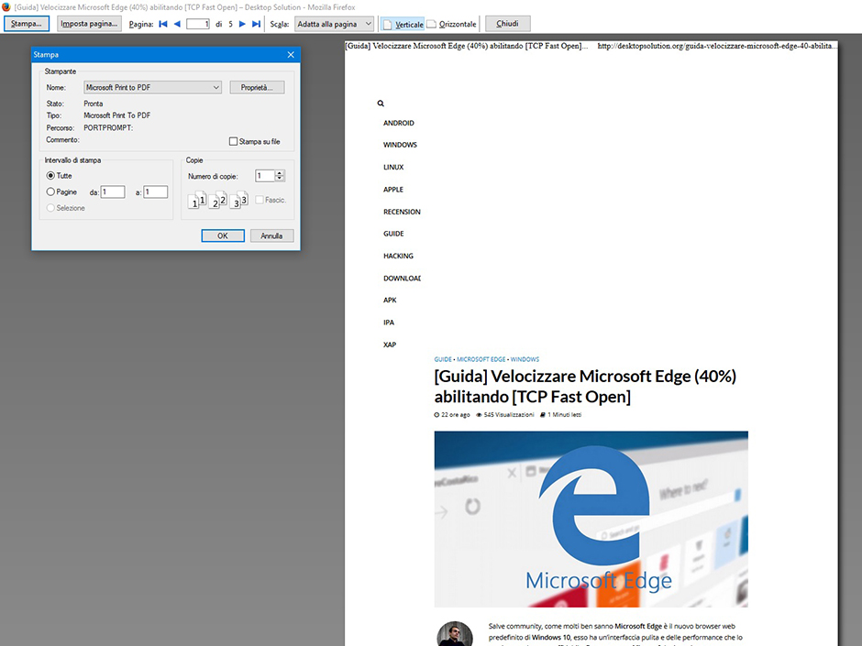Go to previous page arrow
This screenshot has width=862, height=646.
point(177,24)
